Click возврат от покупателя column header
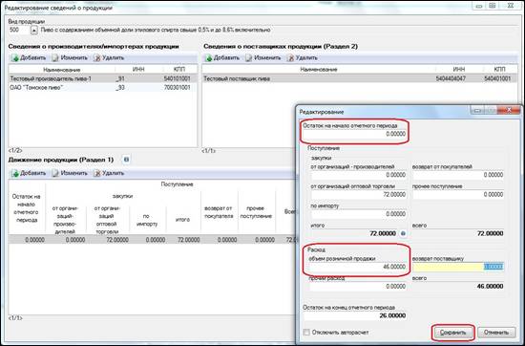Image resolution: width=525 pixels, height=346 pixels. point(219,212)
